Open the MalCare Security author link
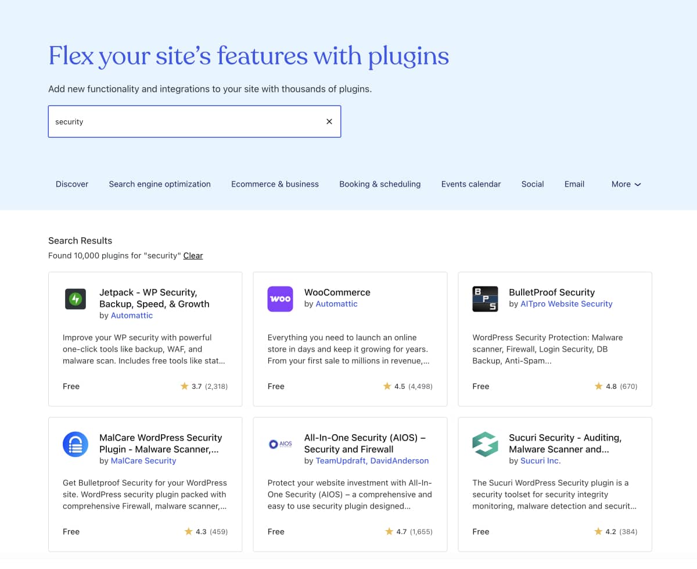This screenshot has width=697, height=569. pyautogui.click(x=143, y=461)
